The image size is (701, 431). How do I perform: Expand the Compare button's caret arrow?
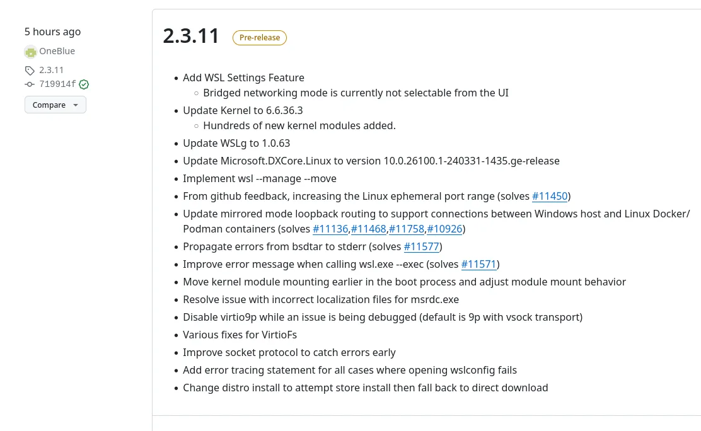tap(75, 105)
